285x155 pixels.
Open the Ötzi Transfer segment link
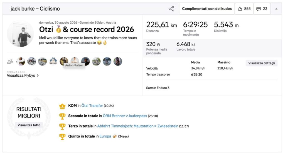(x=92, y=106)
